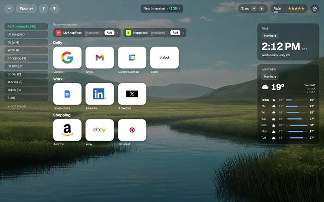Select the AI (8) folder
Viewport: 324px width, 202px height.
point(26,98)
